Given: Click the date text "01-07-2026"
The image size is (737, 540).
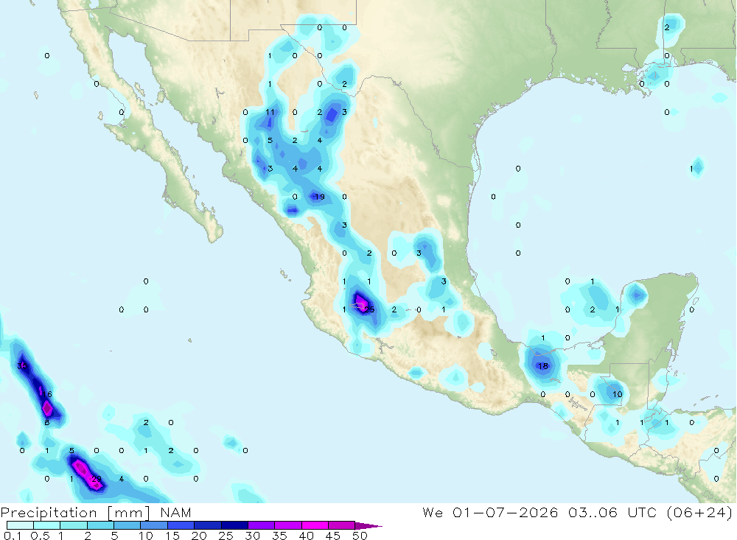Looking at the screenshot, I should point(506,513).
